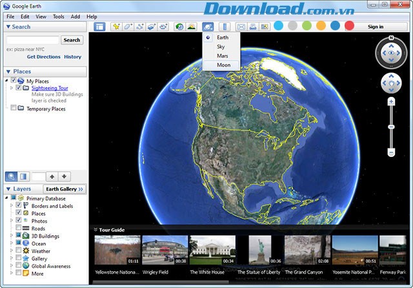Screen dimensions: 413x288
Task: Open the Add menu
Action: (x=76, y=17)
